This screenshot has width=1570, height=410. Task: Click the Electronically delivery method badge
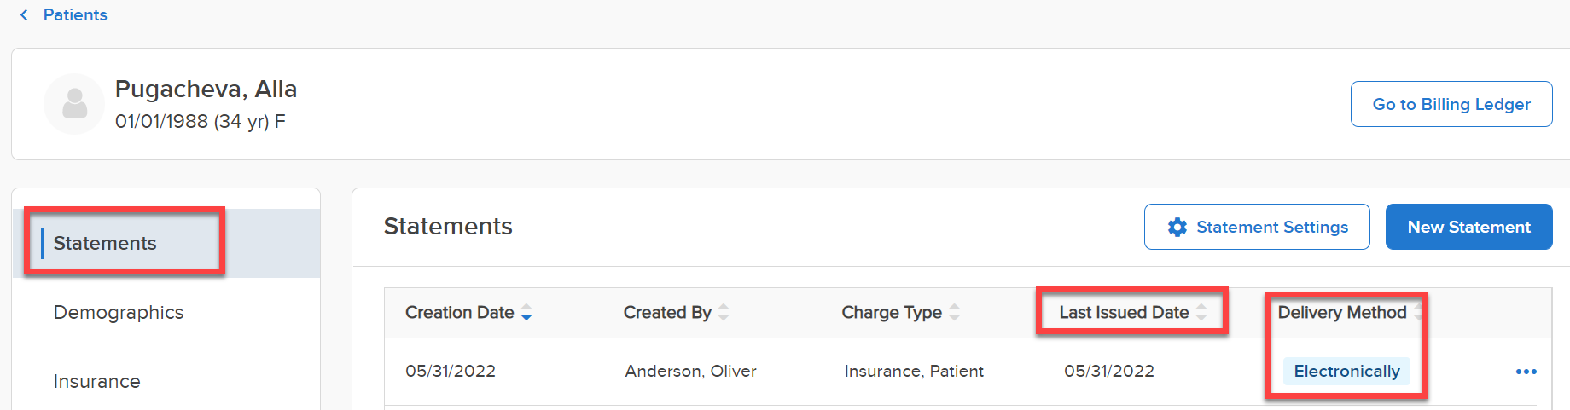1346,372
